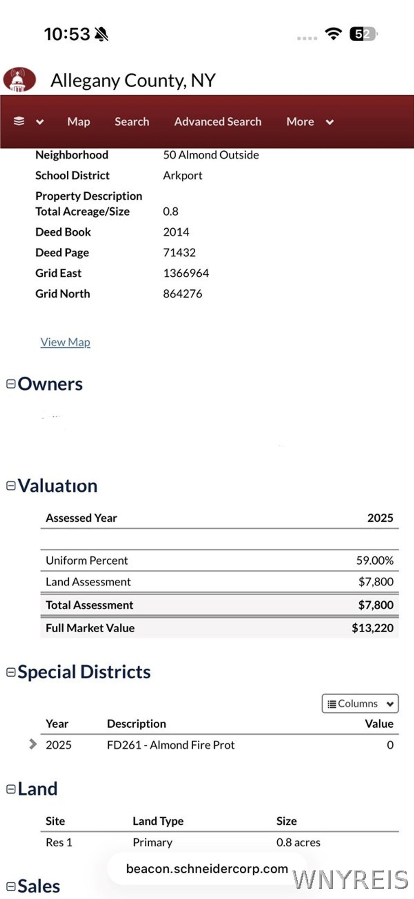Click the View Map link
Viewport: 414px width, 899px height.
65,342
